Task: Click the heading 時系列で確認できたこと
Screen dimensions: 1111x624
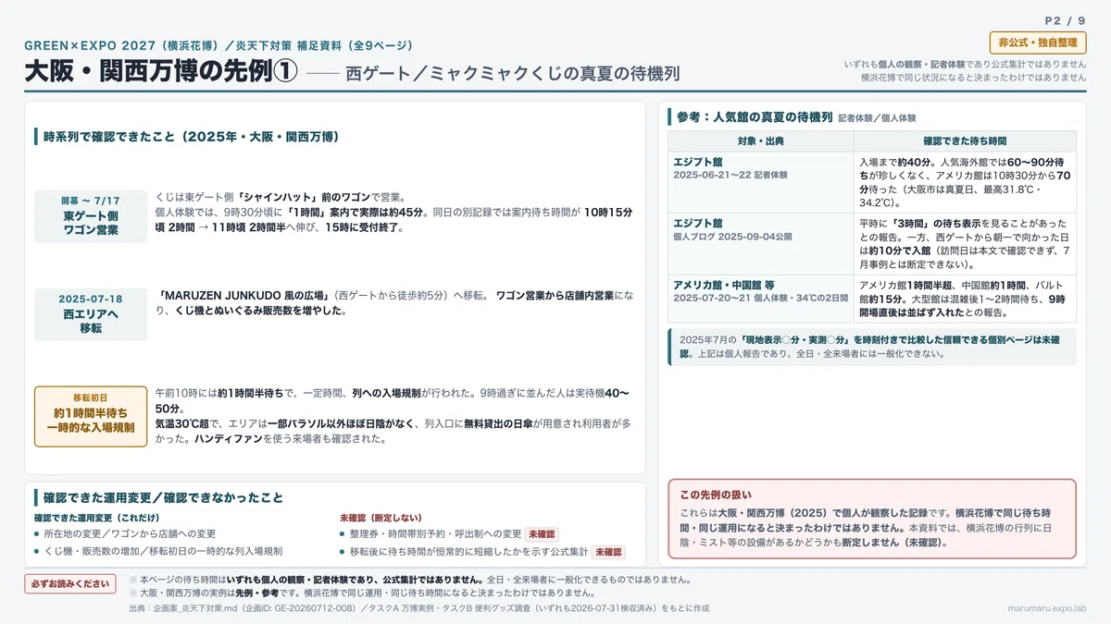Action: click(191, 137)
